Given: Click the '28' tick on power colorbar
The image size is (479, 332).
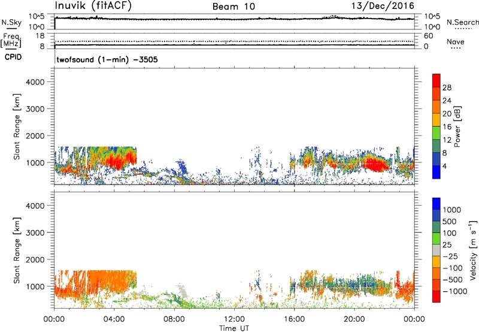Looking at the screenshot, I should click(x=447, y=87).
